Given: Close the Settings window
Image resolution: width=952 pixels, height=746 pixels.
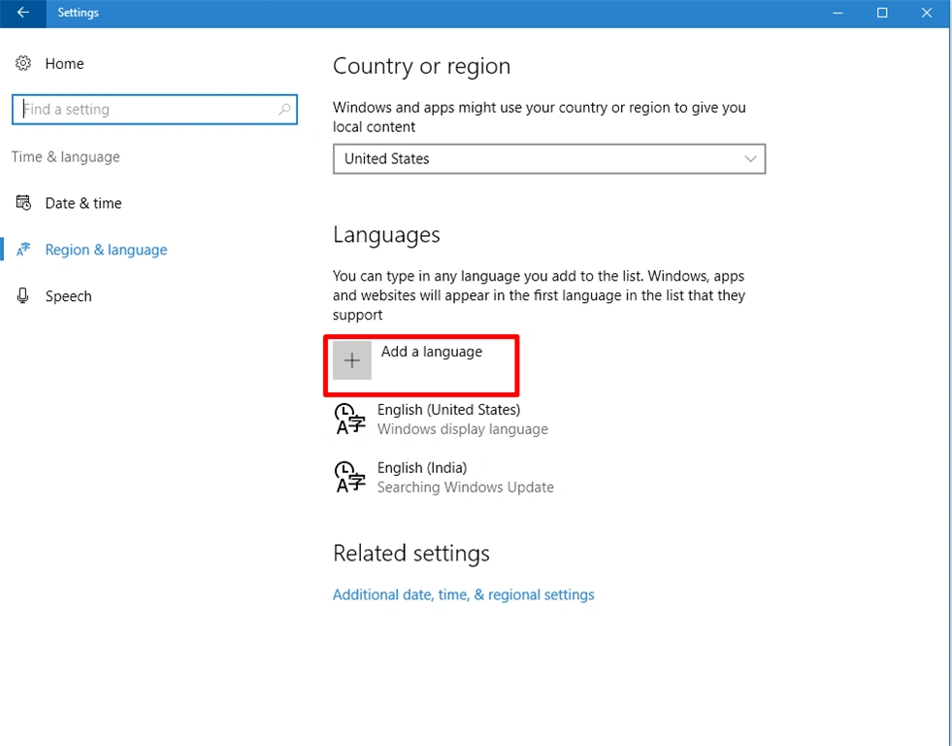Looking at the screenshot, I should [x=927, y=13].
